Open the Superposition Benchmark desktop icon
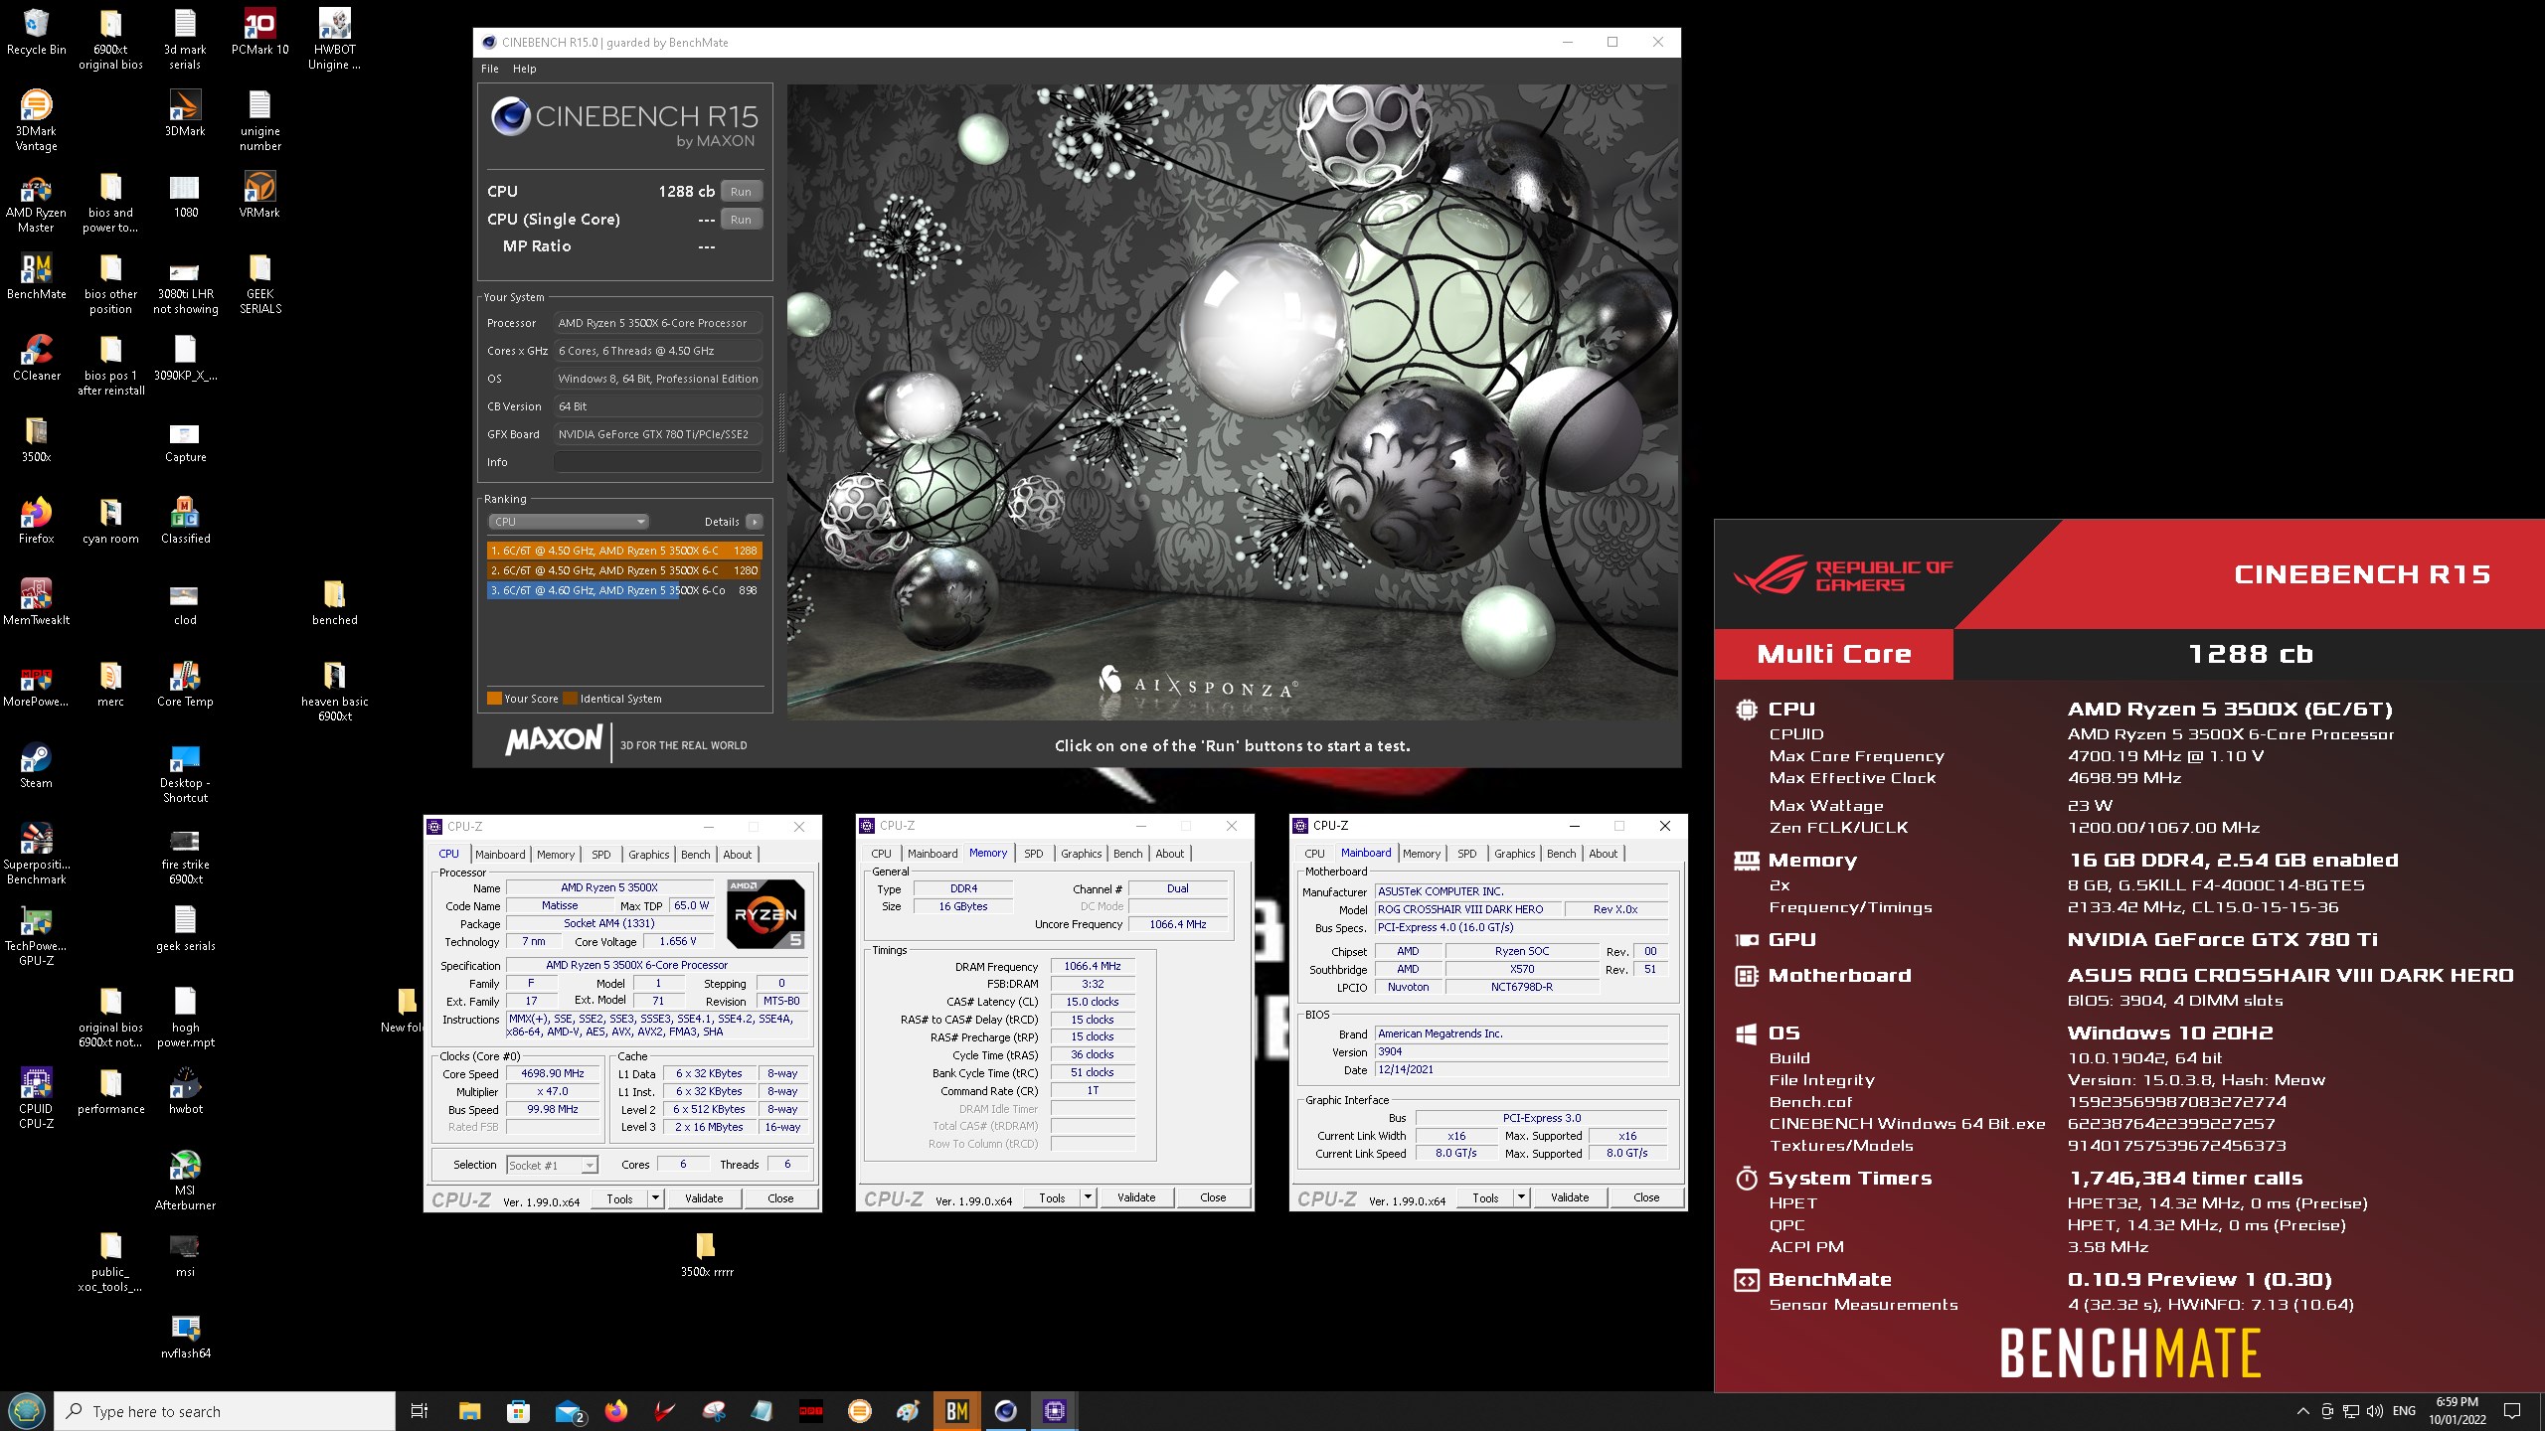The image size is (2545, 1431). 36,854
